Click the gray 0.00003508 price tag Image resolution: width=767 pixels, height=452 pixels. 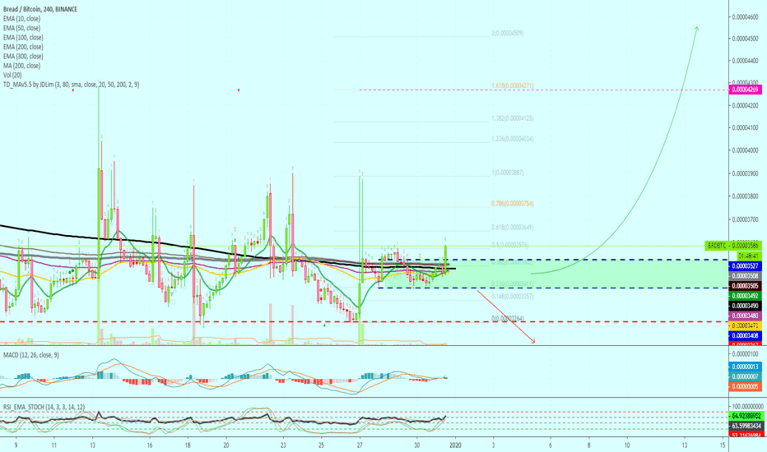coord(745,276)
